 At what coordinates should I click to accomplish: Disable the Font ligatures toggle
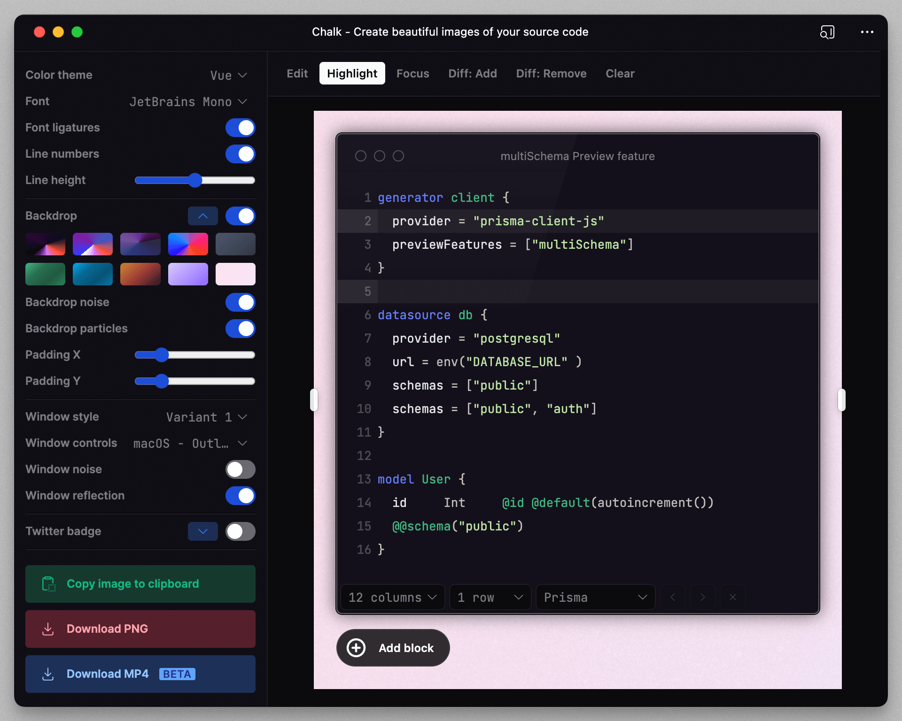click(240, 128)
